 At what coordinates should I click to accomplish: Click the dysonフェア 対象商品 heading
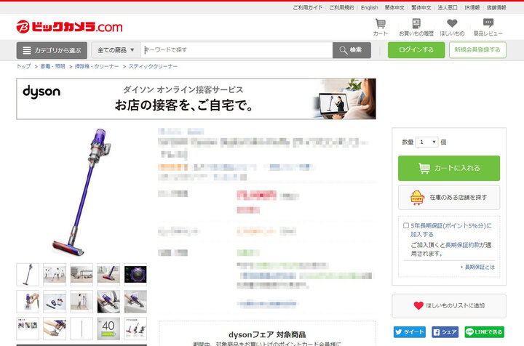pyautogui.click(x=267, y=334)
